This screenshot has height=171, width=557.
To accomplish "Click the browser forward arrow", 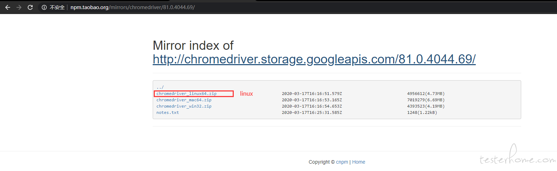I will click(19, 7).
